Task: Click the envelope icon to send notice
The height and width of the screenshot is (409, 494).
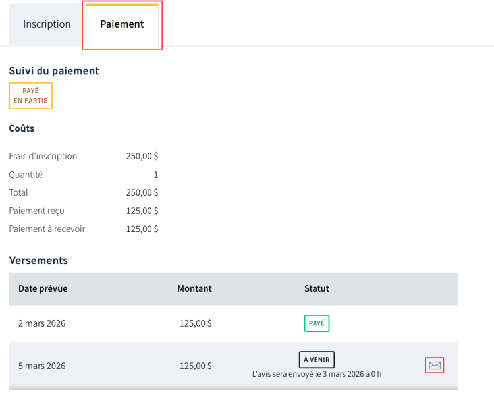Action: 435,365
